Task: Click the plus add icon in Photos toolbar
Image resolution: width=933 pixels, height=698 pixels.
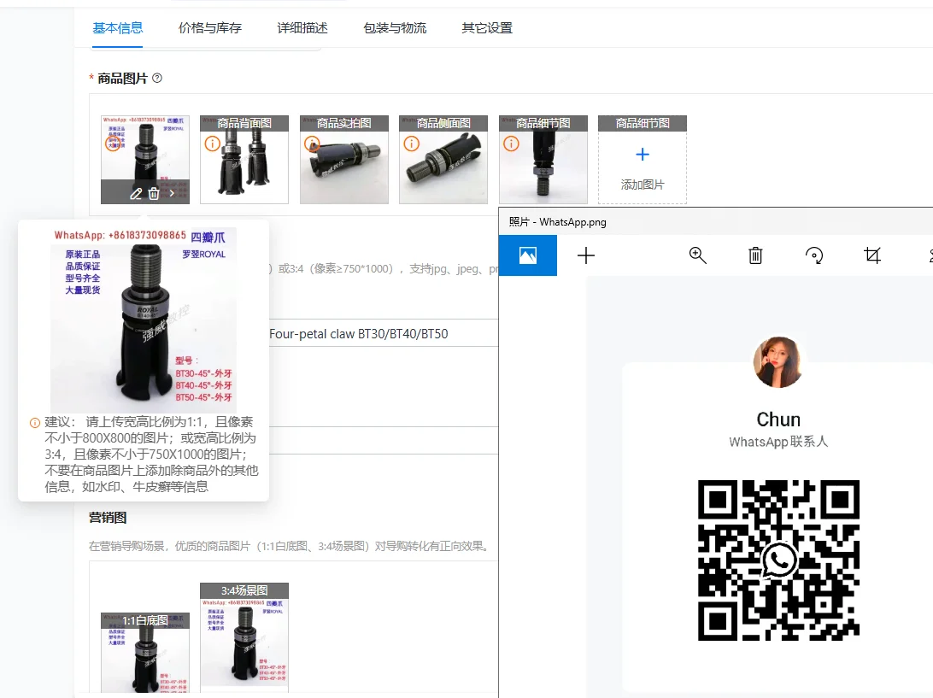Action: tap(586, 255)
